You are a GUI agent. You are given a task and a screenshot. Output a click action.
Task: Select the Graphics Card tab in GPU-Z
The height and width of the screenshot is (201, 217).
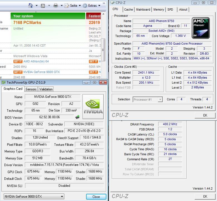(x=13, y=89)
